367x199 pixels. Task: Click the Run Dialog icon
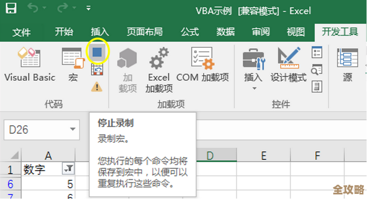click(x=317, y=87)
